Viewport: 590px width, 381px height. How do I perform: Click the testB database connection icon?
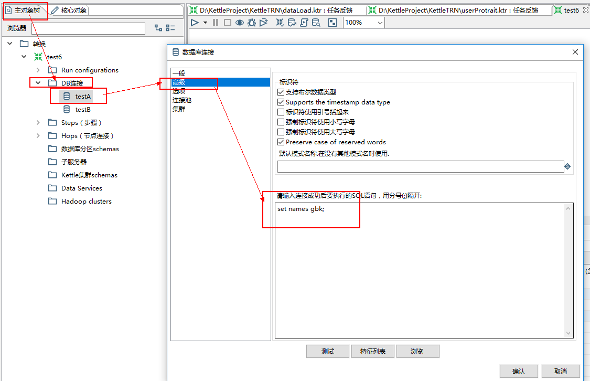pos(67,110)
